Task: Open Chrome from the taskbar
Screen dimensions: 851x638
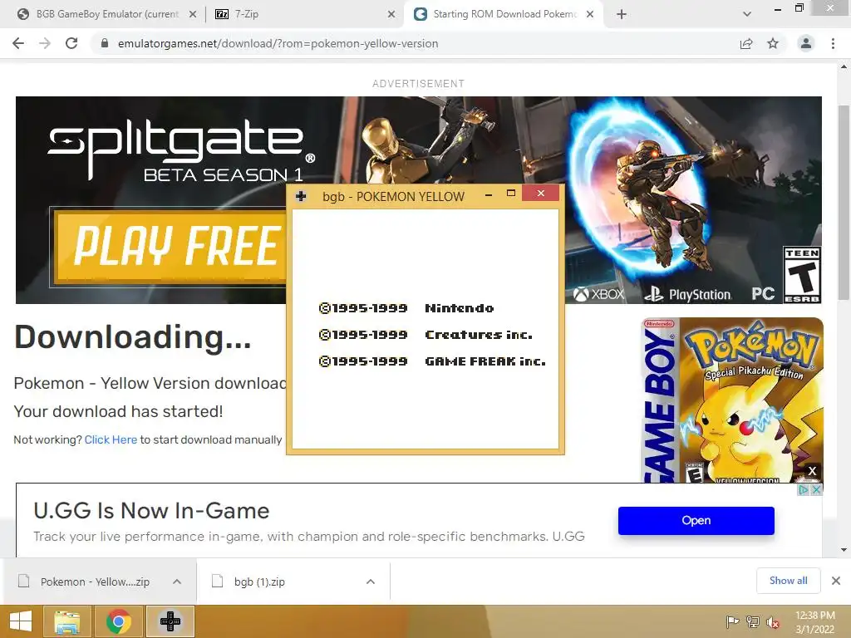Action: [118, 621]
